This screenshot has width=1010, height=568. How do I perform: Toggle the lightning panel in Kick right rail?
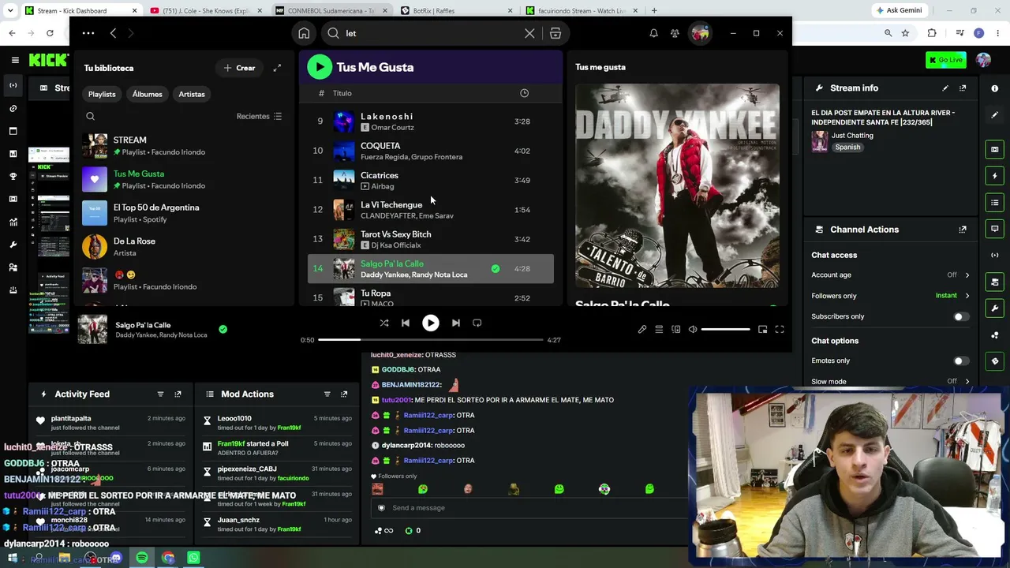tap(995, 176)
